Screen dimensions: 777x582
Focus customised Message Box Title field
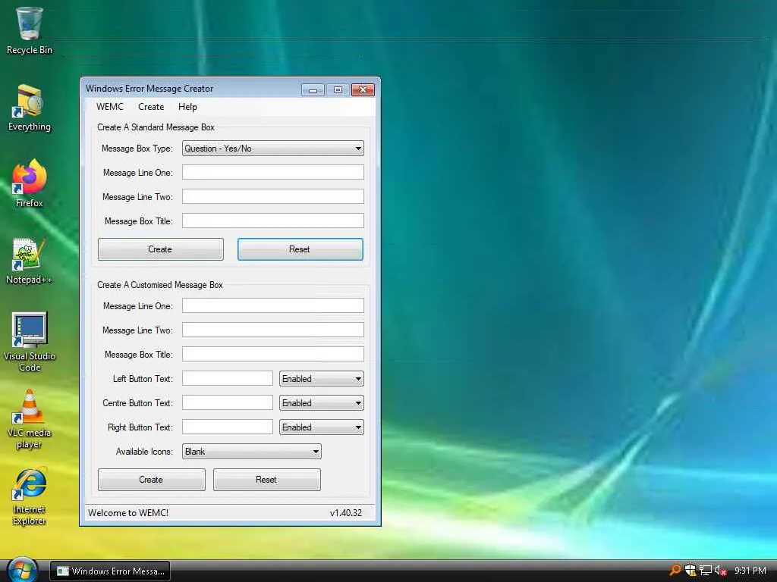click(273, 355)
